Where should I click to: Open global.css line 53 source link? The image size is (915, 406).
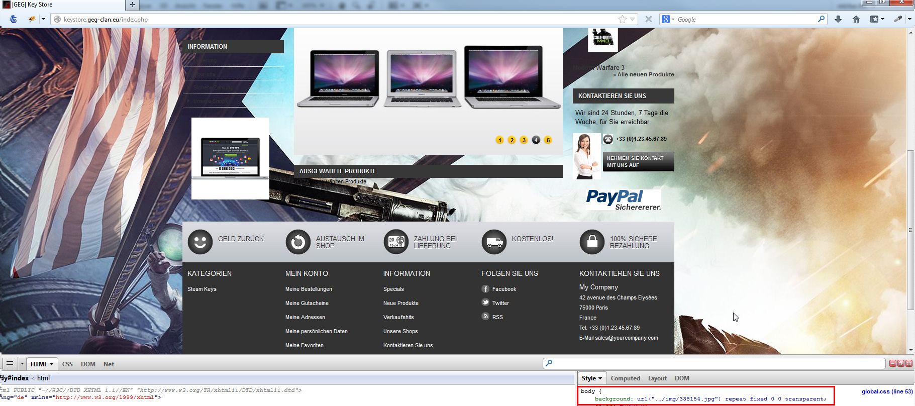tap(887, 391)
